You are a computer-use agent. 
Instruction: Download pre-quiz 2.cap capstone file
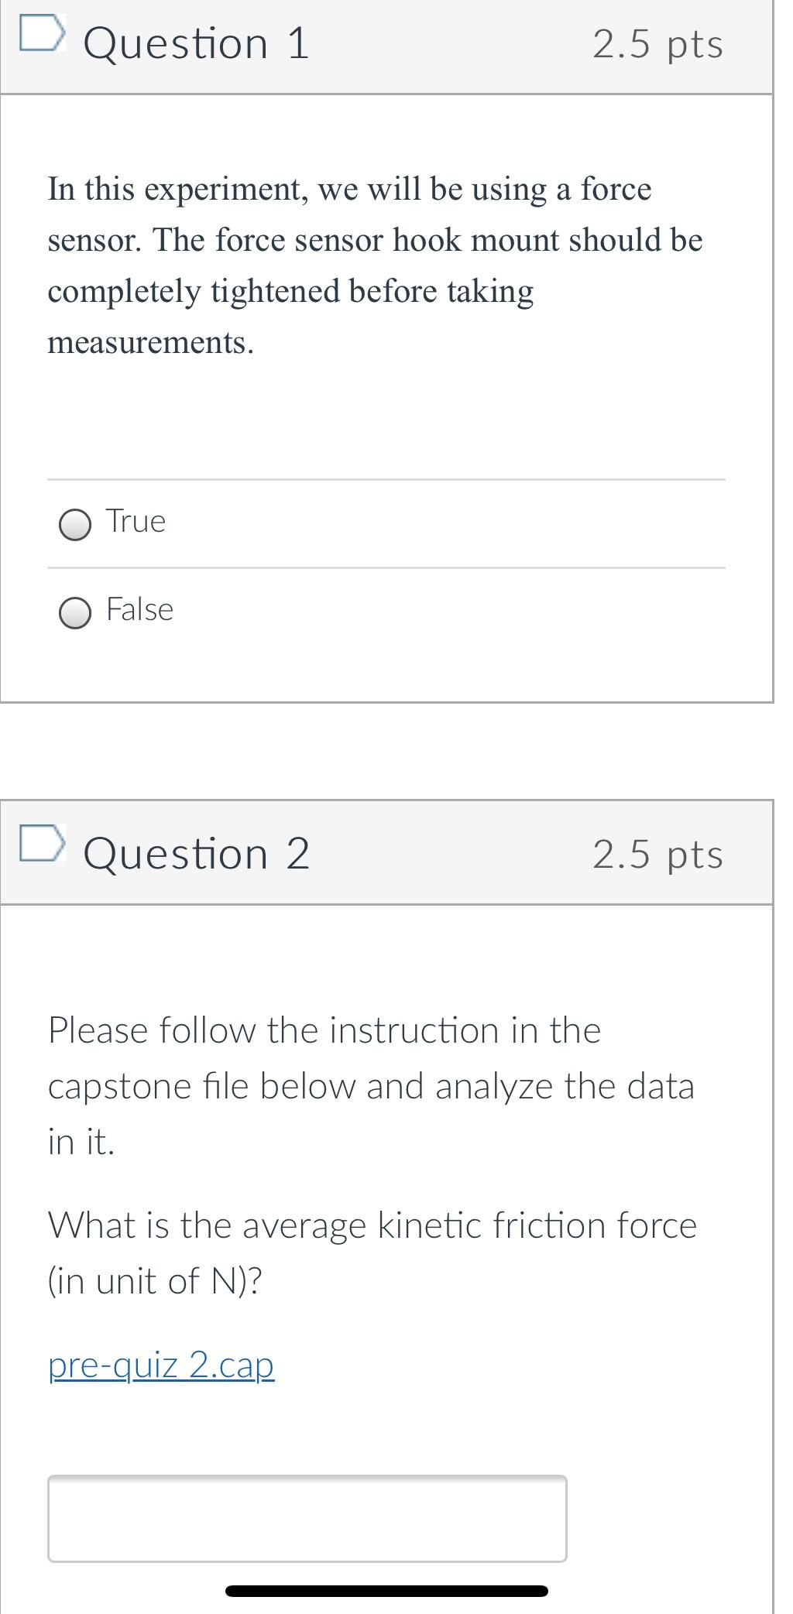[160, 1365]
